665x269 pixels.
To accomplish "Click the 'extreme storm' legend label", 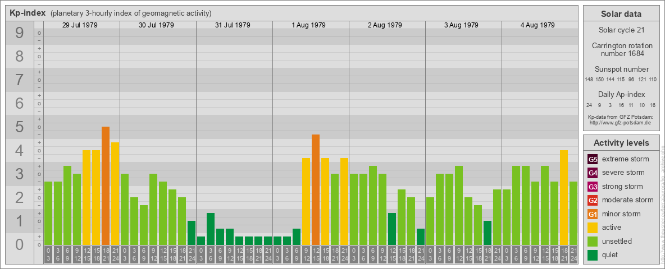I will point(626,159).
